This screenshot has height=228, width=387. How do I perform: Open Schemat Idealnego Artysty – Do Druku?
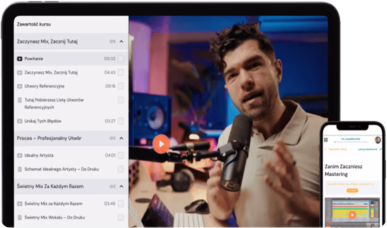click(x=62, y=169)
